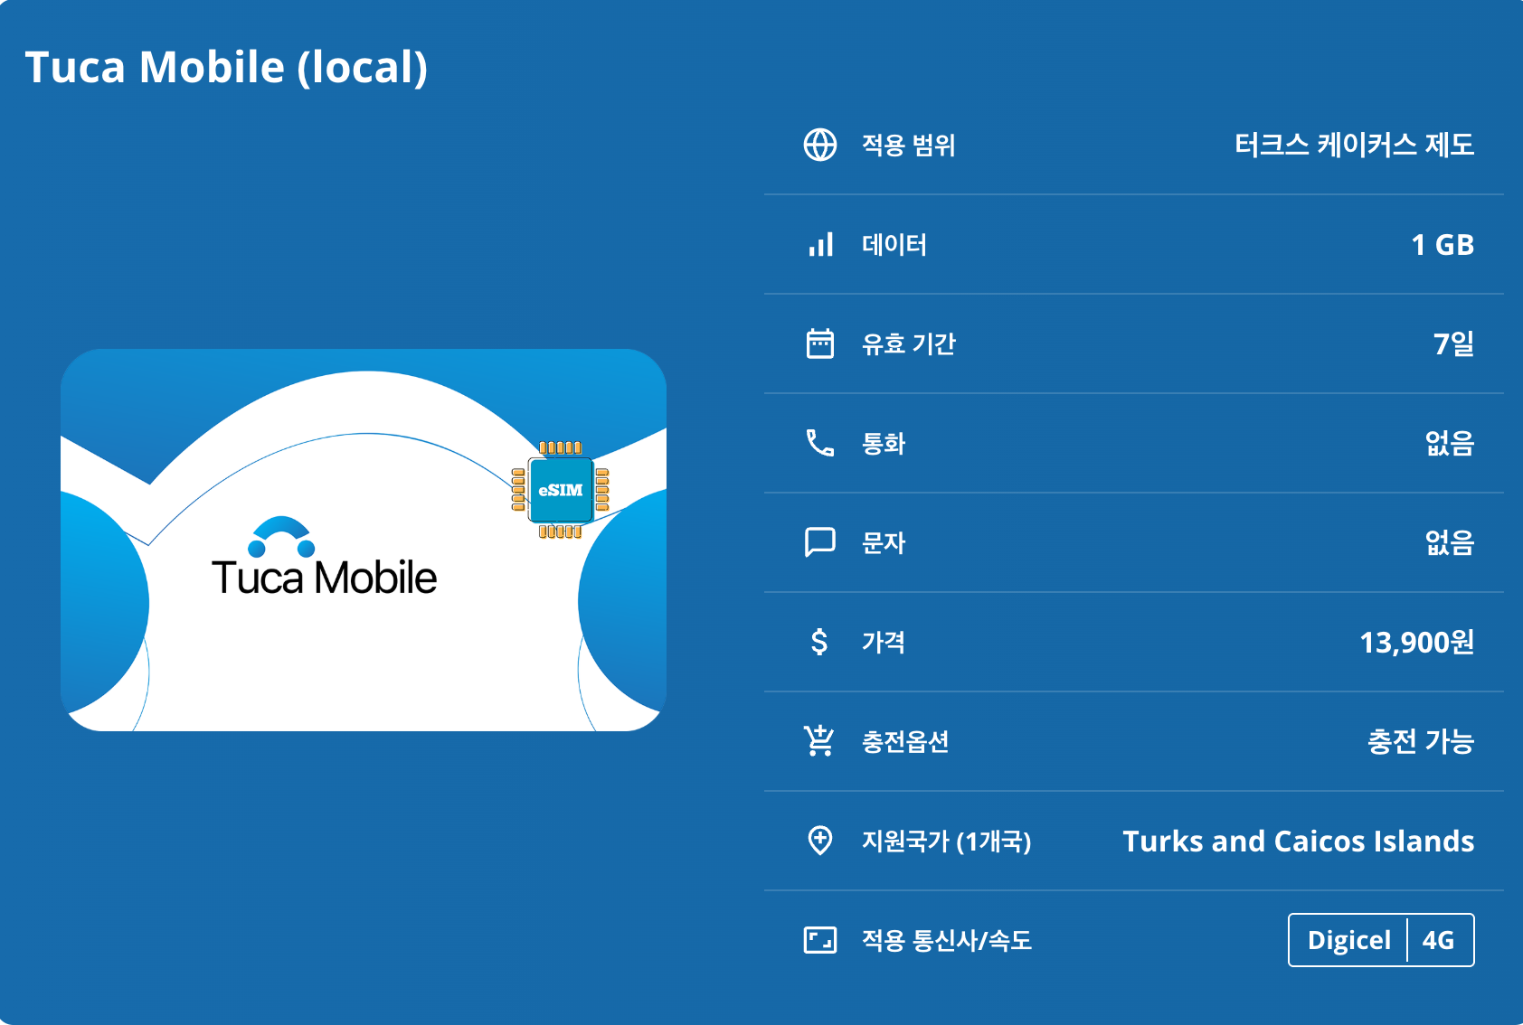This screenshot has height=1025, width=1523.
Task: Click the message bubble icon beside 문자
Action: tap(820, 542)
